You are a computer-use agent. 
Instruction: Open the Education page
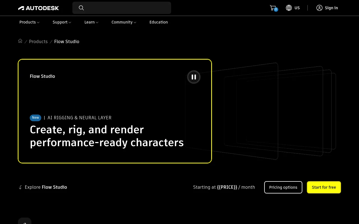[159, 22]
